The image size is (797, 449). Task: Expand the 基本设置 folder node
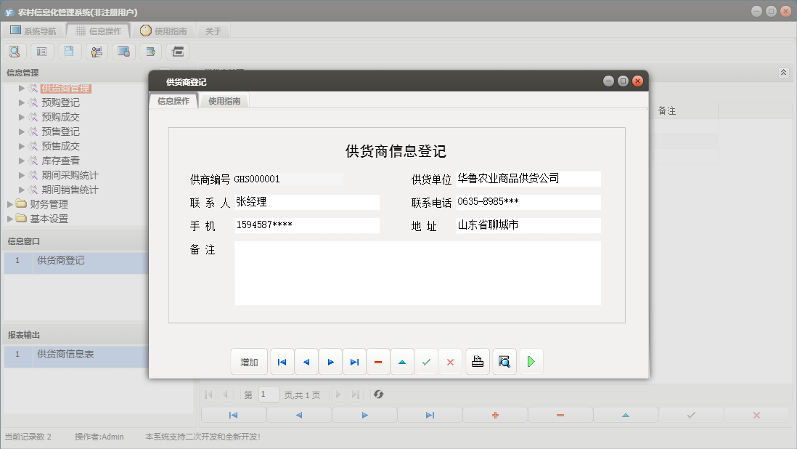pos(10,219)
